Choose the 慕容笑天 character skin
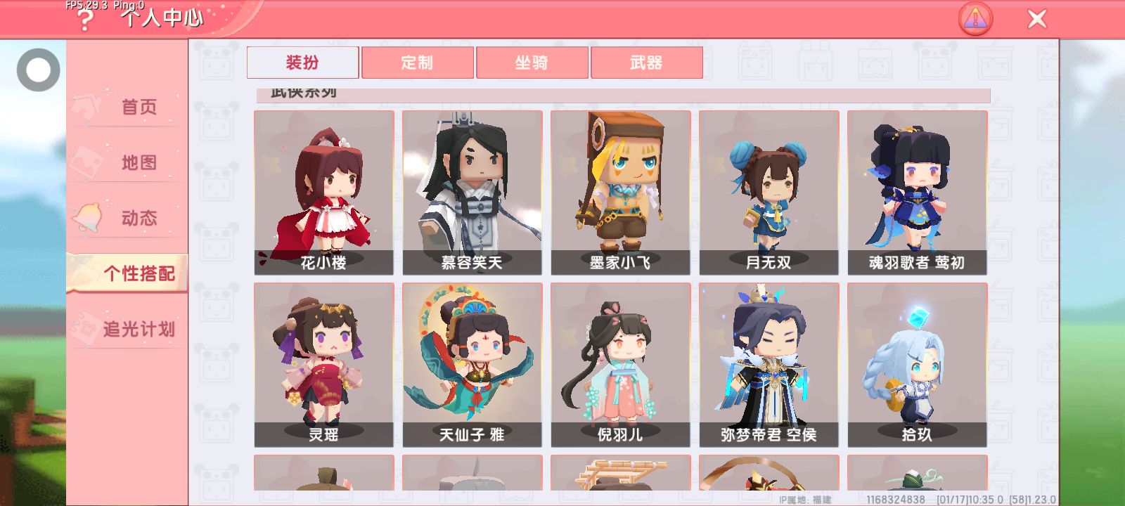The image size is (1125, 506). point(472,193)
